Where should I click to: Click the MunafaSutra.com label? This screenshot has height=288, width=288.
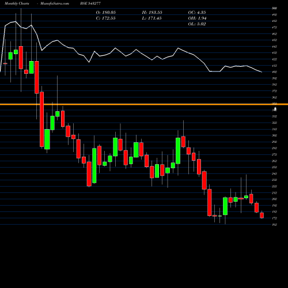pos(55,3)
